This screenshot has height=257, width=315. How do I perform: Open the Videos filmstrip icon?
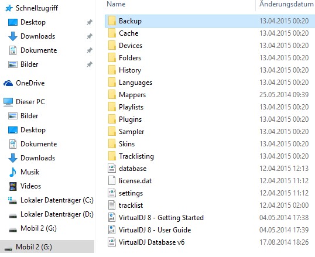coord(13,186)
